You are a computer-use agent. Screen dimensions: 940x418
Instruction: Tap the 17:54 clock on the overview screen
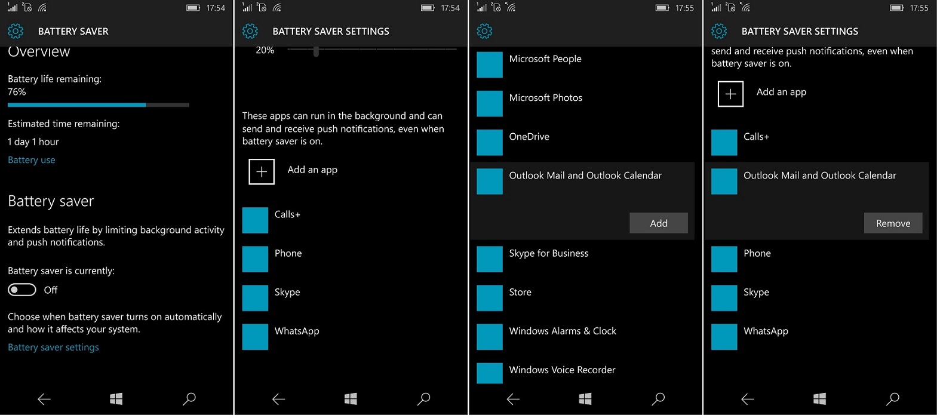pos(216,8)
